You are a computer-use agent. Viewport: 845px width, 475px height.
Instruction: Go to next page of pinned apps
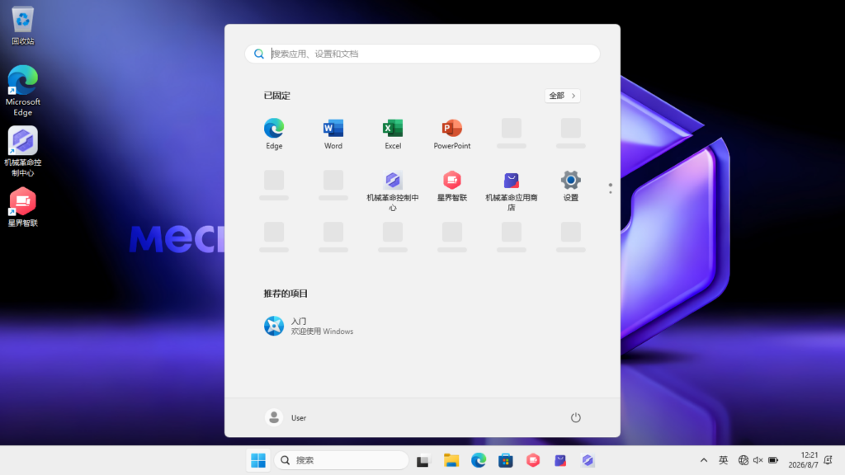610,191
